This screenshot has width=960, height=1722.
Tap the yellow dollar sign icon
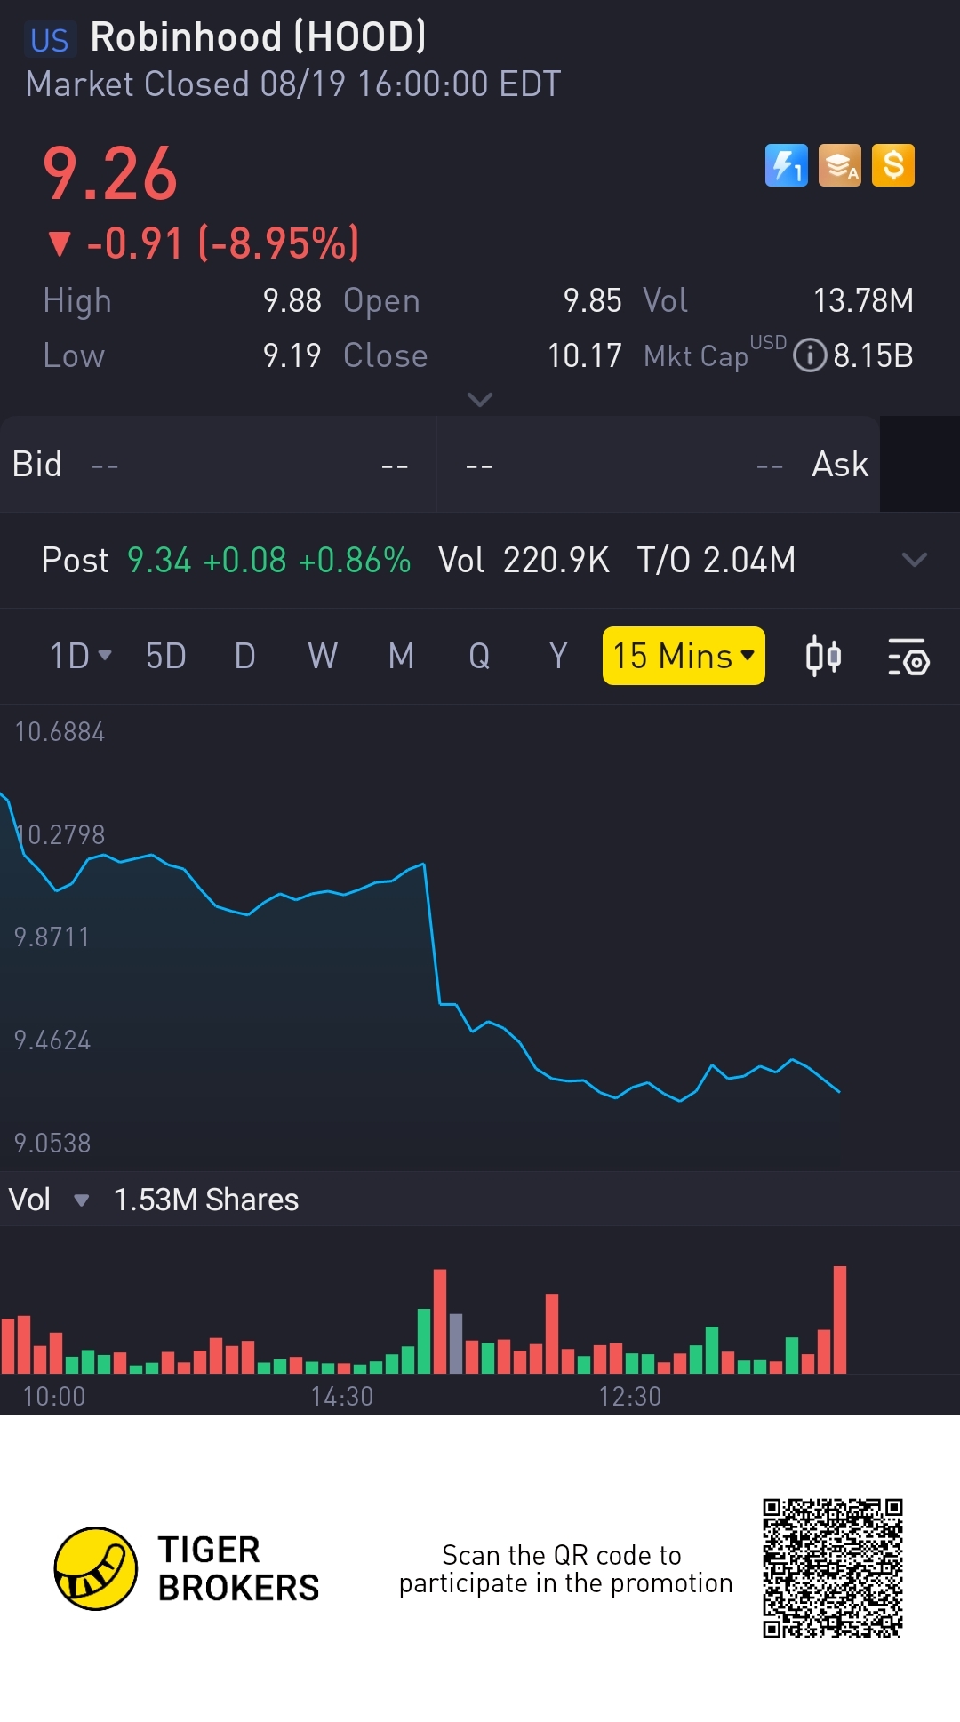[893, 165]
